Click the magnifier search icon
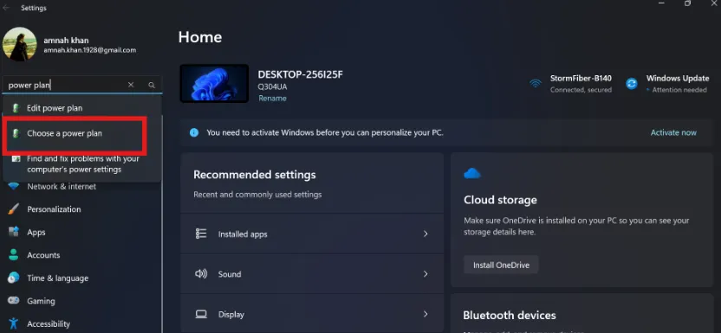 [x=152, y=85]
